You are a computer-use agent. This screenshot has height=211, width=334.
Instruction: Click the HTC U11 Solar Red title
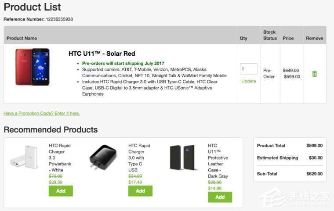[102, 54]
